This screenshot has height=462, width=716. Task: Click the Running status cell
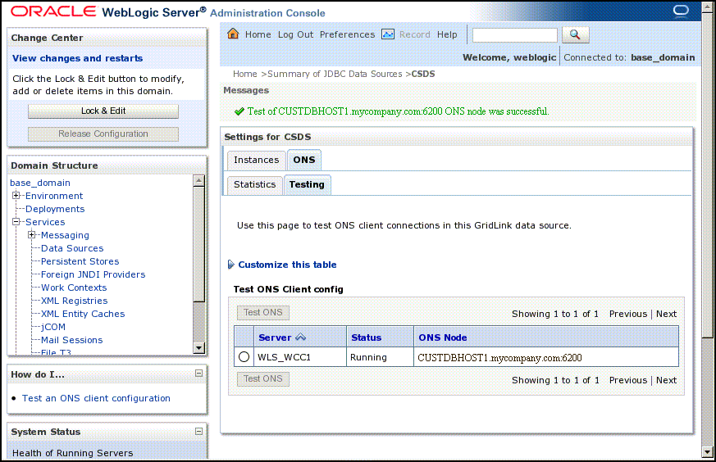pyautogui.click(x=380, y=357)
